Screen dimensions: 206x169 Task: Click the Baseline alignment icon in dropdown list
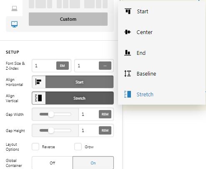(128, 73)
